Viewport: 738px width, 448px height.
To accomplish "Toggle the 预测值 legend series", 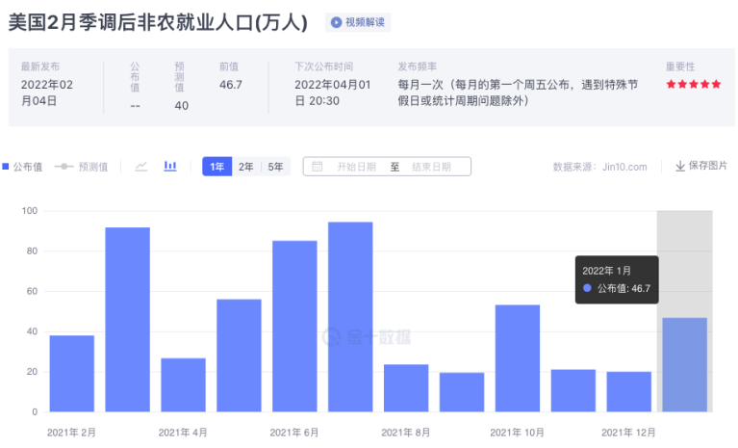I will (x=82, y=167).
